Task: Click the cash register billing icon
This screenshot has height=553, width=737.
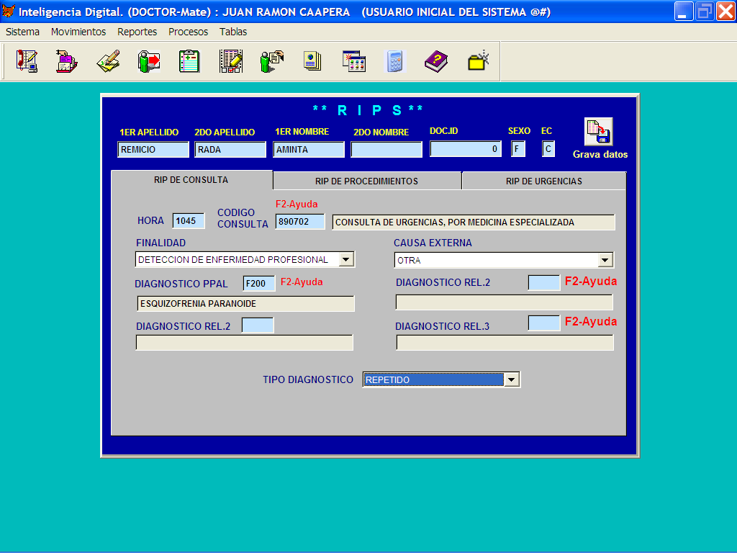Action: [x=67, y=61]
